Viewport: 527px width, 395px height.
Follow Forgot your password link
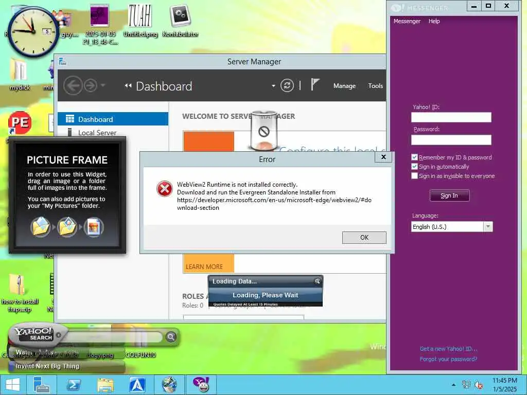pyautogui.click(x=448, y=359)
